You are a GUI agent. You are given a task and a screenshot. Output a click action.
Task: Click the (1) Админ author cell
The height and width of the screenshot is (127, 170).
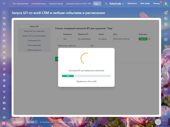coord(103,39)
